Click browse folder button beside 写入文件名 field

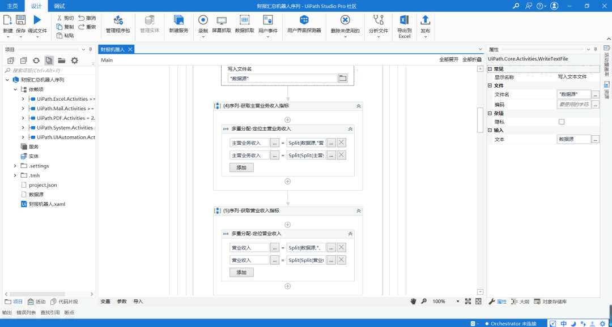tap(342, 78)
